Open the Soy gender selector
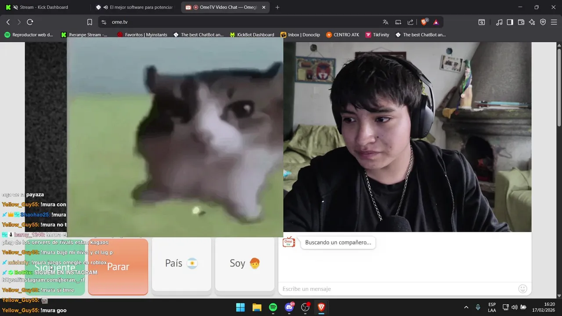Viewport: 562px width, 316px height. (245, 263)
